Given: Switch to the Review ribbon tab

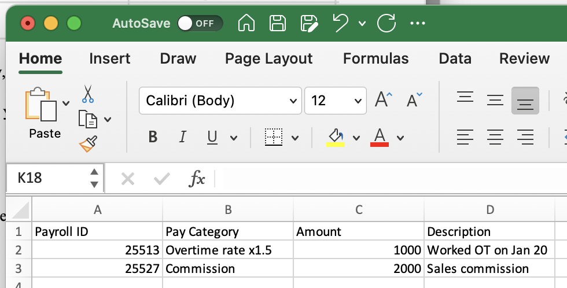Looking at the screenshot, I should (524, 58).
